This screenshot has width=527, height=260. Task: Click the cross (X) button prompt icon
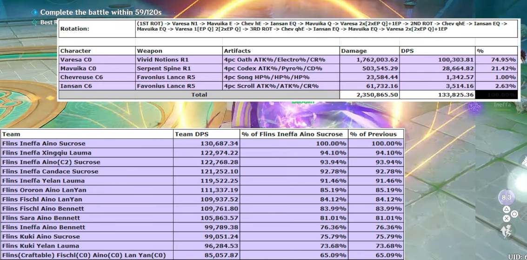coord(507,219)
